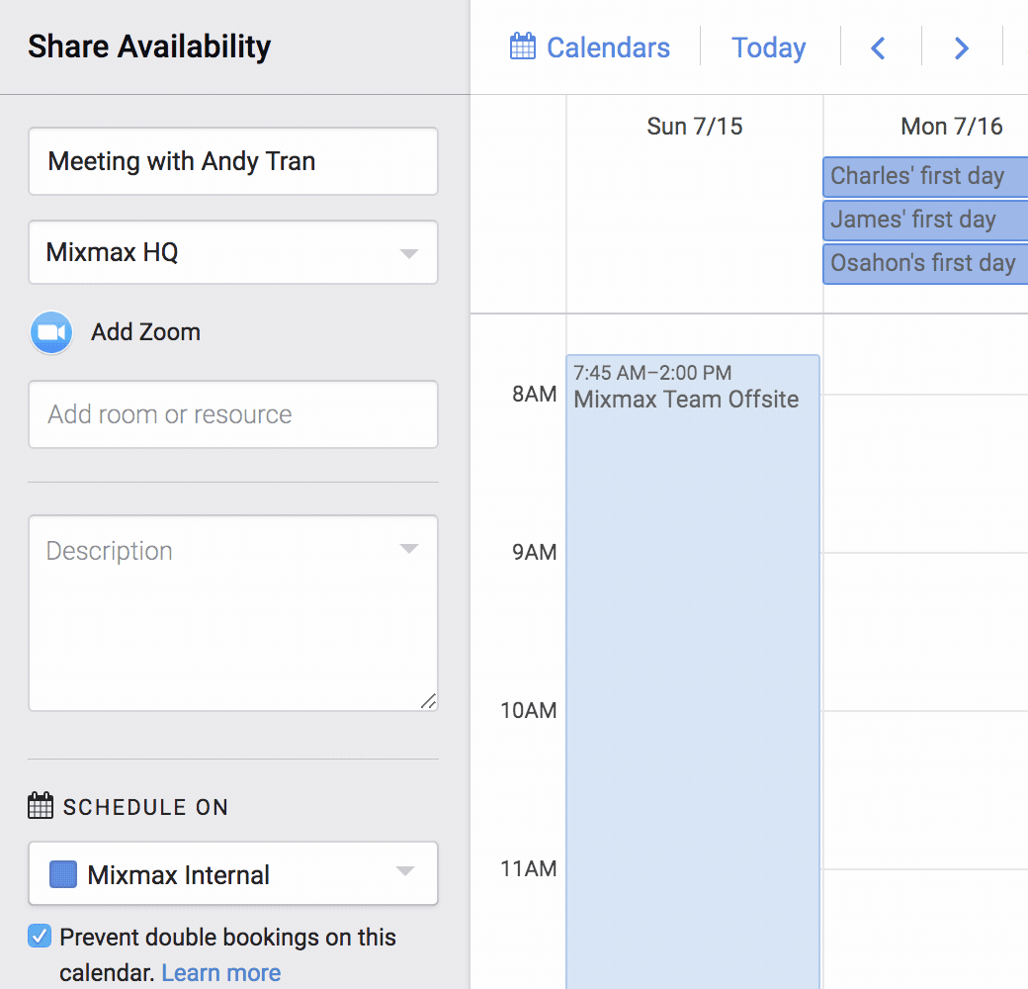Click the Zoom camera icon
Viewport: 1028px width, 989px height.
pos(51,332)
